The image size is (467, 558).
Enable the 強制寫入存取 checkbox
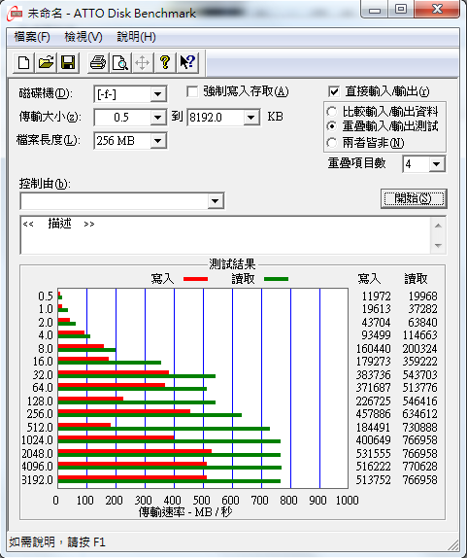[192, 91]
